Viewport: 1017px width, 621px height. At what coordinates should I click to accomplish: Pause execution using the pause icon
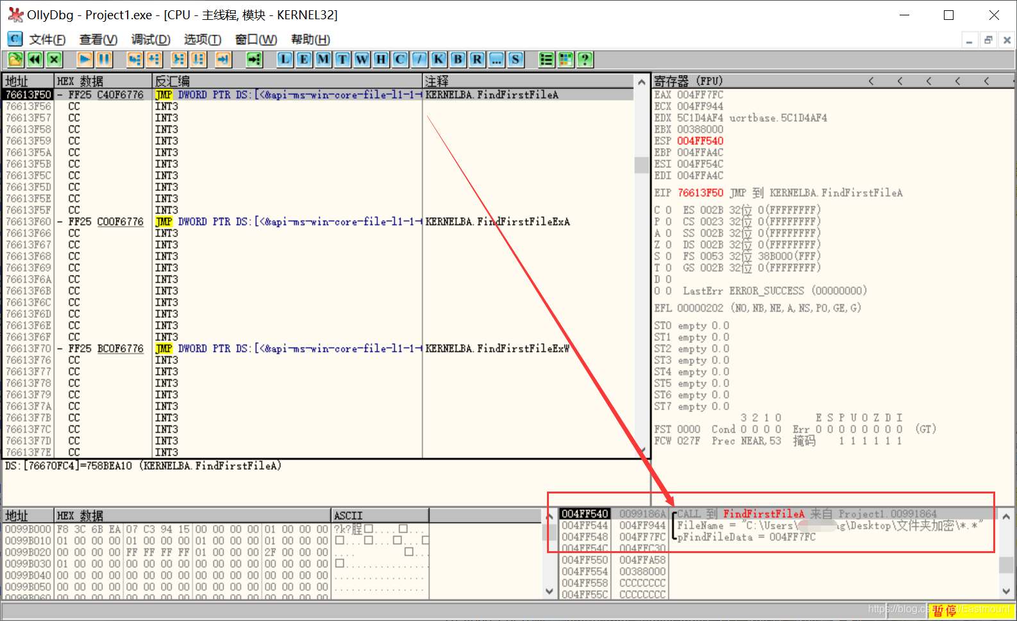pos(104,60)
